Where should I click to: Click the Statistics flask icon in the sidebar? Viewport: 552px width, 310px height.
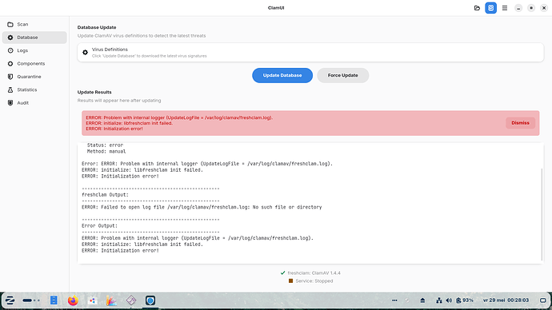pyautogui.click(x=10, y=89)
